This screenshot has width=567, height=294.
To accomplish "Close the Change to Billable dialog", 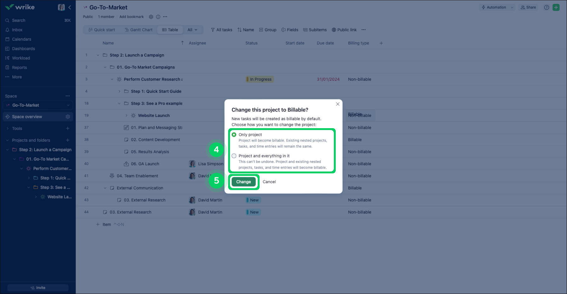I will tap(338, 104).
